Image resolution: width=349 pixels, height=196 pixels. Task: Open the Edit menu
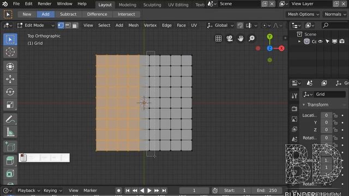point(28,4)
